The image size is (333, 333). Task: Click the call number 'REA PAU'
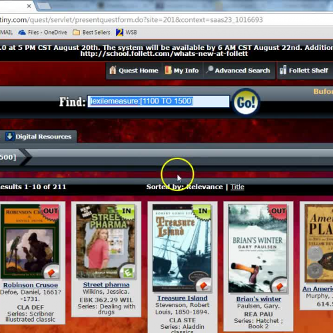[258, 314]
